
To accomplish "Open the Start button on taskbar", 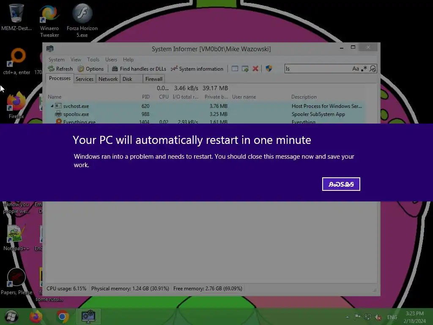I will [11, 317].
